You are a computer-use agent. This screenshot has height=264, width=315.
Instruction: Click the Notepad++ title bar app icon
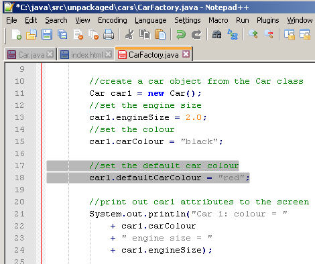(9, 7)
